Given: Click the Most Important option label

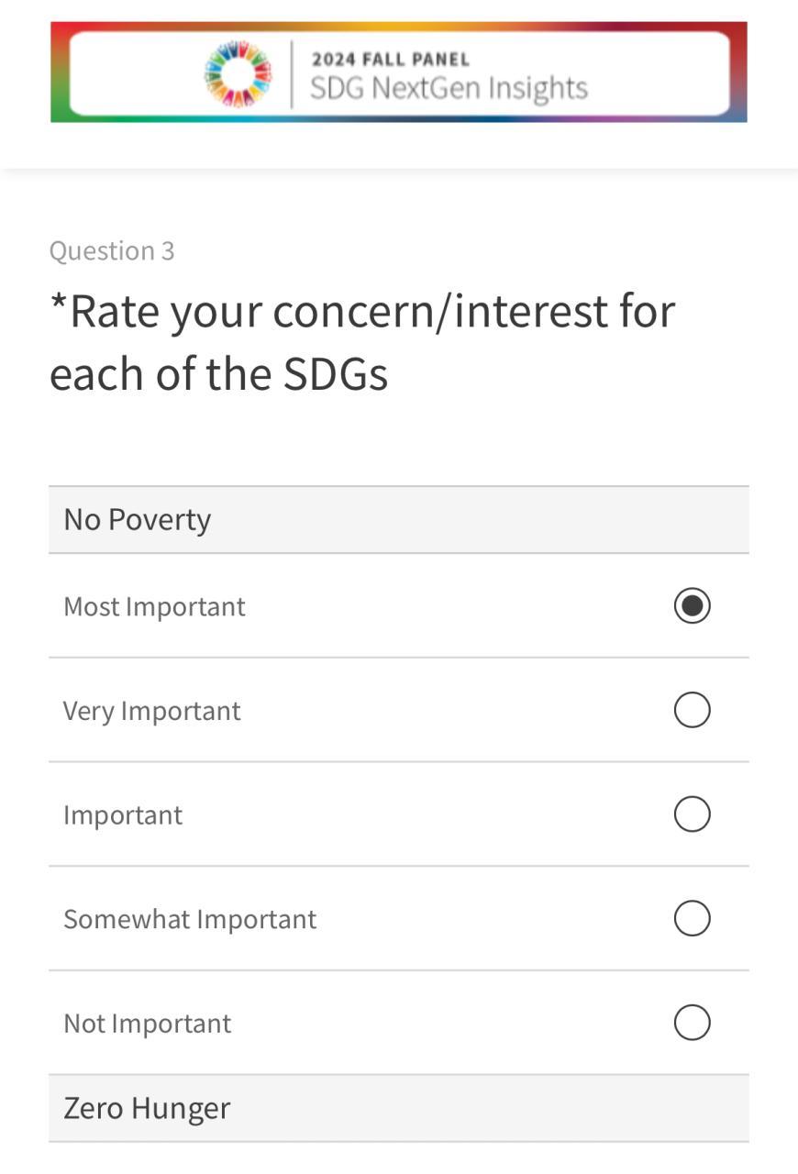Looking at the screenshot, I should click(154, 606).
